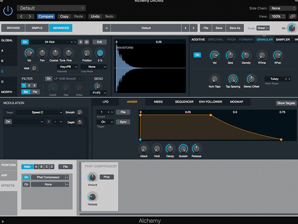The image size is (298, 224).
Task: Open the ADDITIVE tab
Action: pos(198,40)
